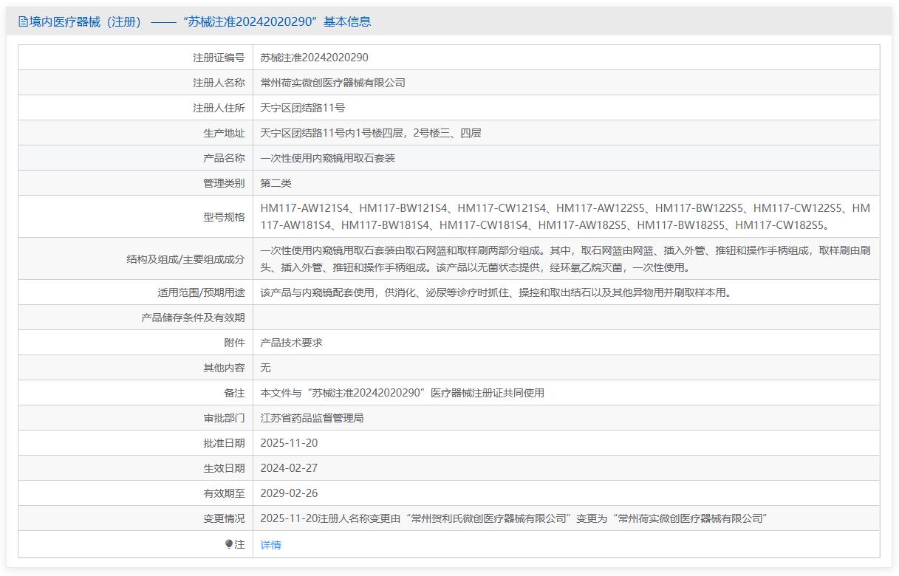Click the 注册人名称 label cell
Viewport: 899px width, 576px height.
136,83
